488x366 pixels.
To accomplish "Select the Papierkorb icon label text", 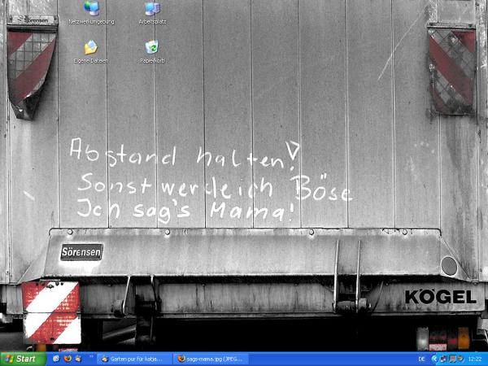I will point(151,60).
